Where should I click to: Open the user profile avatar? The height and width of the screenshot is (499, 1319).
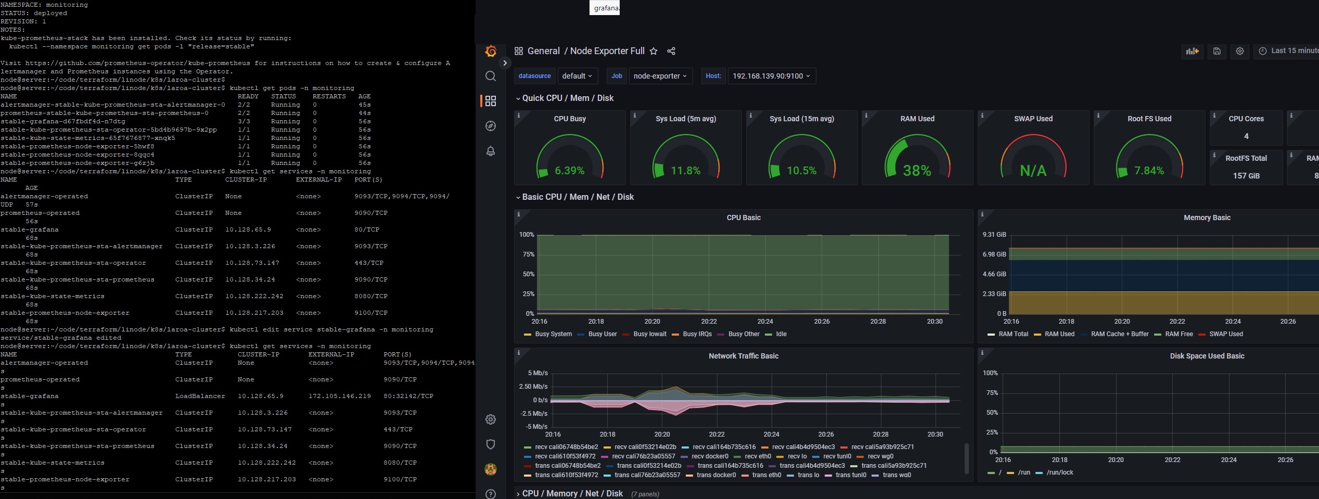tap(490, 469)
